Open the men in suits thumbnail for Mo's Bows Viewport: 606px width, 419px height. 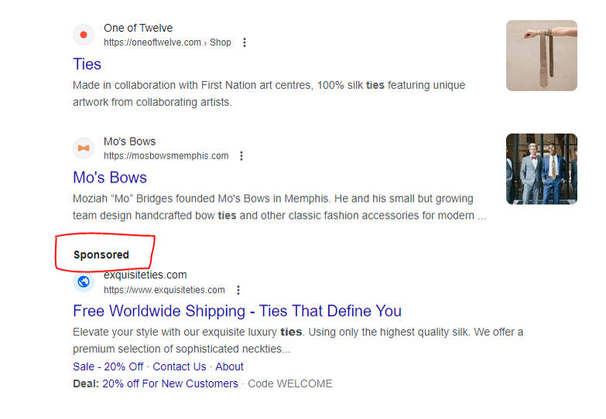click(541, 169)
